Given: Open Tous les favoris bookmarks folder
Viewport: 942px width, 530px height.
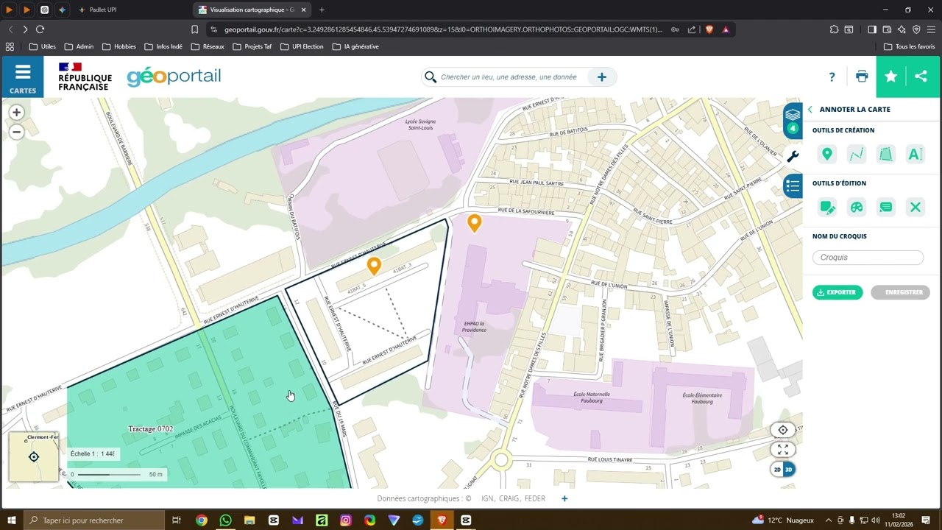Looking at the screenshot, I should point(909,46).
